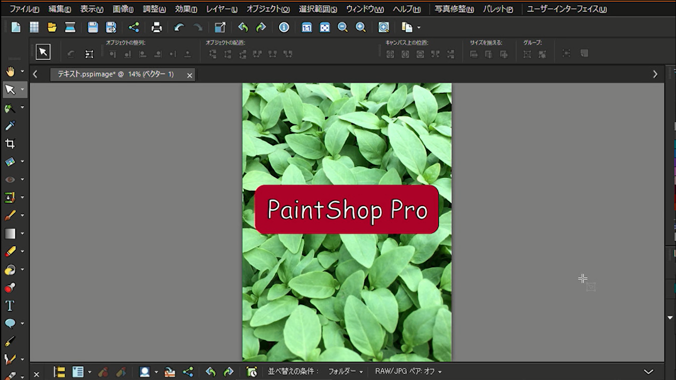Viewport: 676px width, 380px height.
Task: Click the Save disk icon
Action: pyautogui.click(x=93, y=27)
